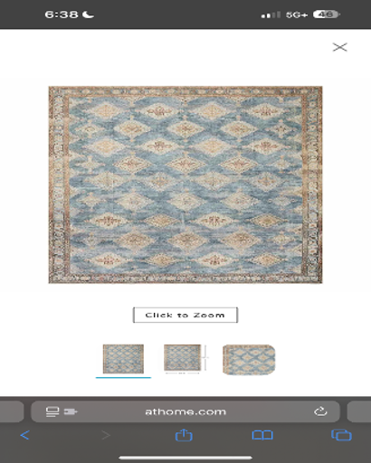Tap the battery indicator in status bar

point(327,14)
